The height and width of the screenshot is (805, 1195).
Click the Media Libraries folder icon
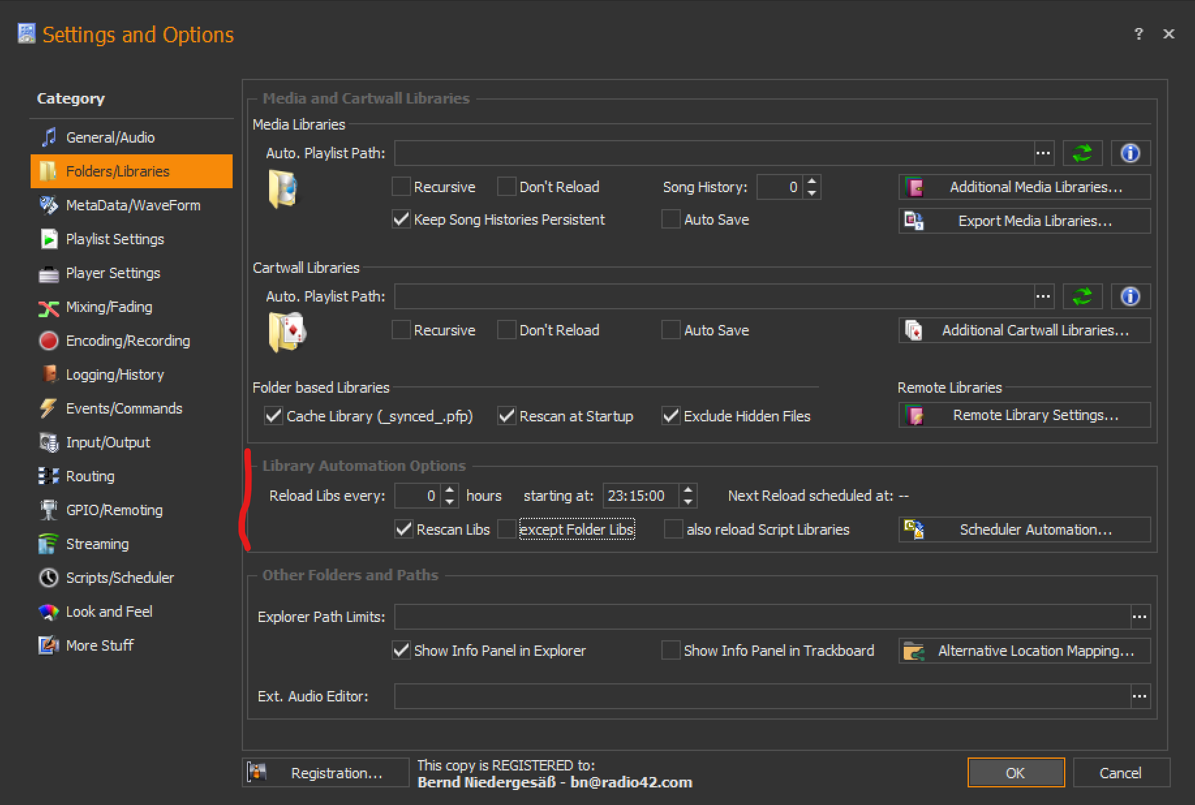tap(283, 190)
